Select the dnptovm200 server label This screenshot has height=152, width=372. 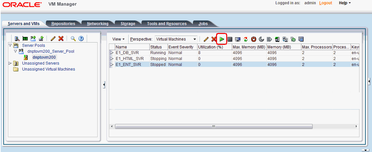coord(45,57)
